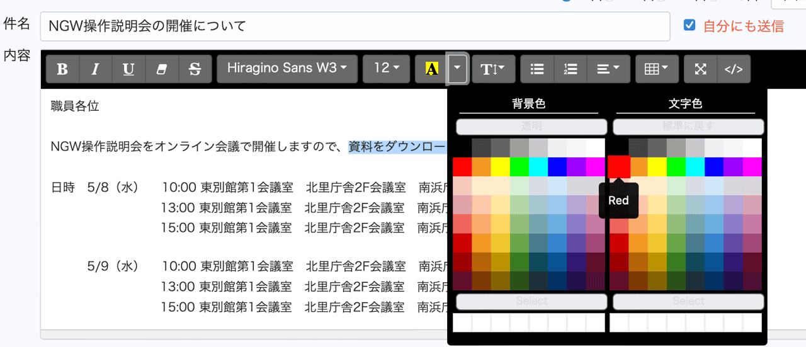Pick the Red swatch under 文字色

click(618, 167)
